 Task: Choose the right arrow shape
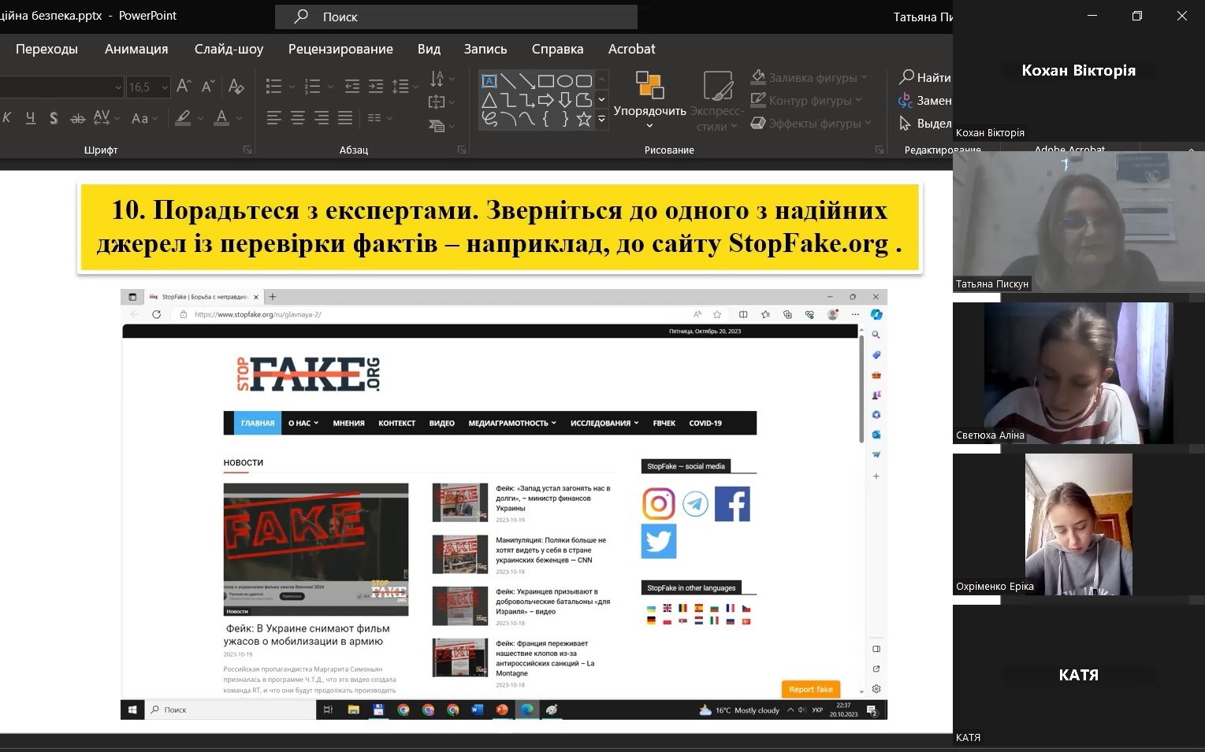546,100
